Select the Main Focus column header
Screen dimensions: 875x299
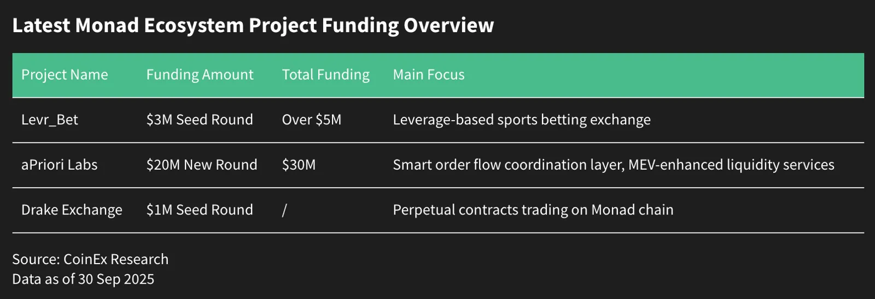click(429, 75)
